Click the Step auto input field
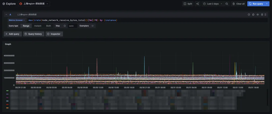 (x=73, y=26)
